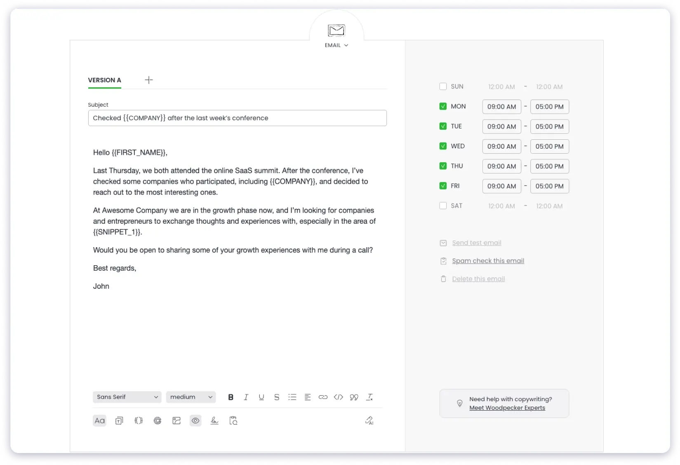Open the code view editor icon
680x465 pixels.
pos(338,397)
